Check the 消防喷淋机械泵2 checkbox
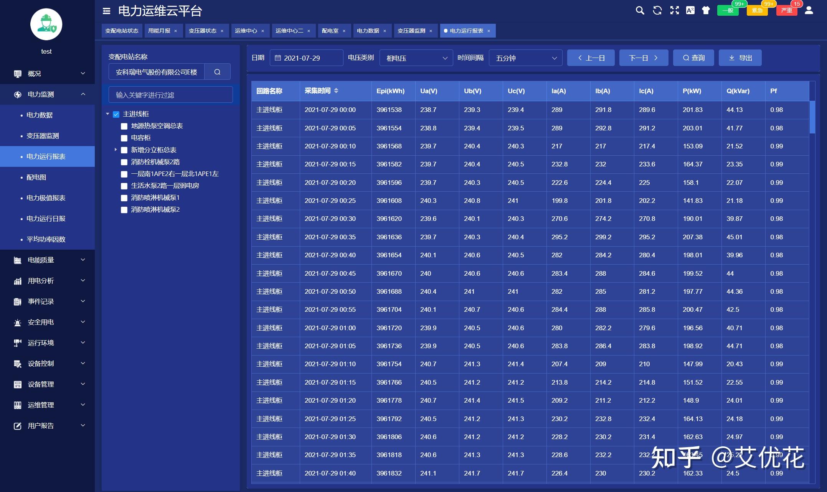This screenshot has height=492, width=827. coord(124,210)
